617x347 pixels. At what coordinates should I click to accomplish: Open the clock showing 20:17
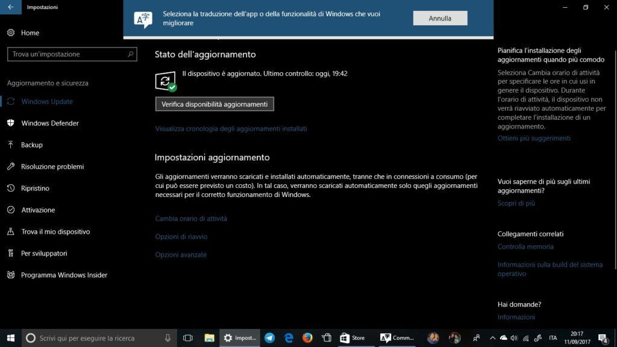[577, 338]
